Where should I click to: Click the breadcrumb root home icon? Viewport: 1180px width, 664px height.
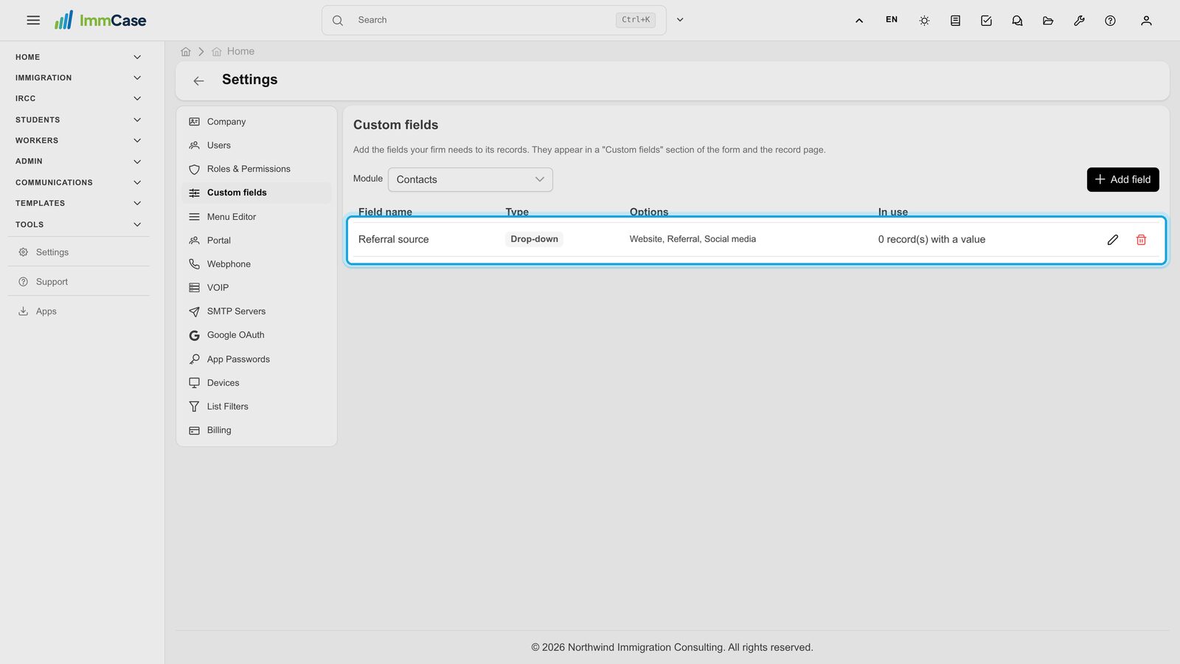(x=186, y=52)
